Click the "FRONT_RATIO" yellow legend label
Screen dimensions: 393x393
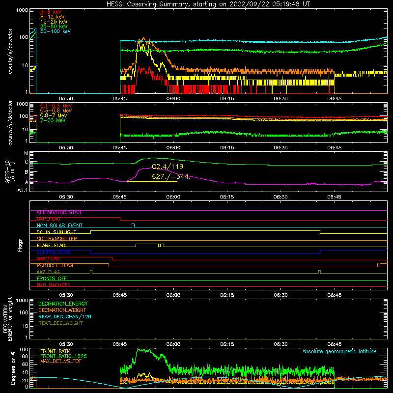[56, 351]
